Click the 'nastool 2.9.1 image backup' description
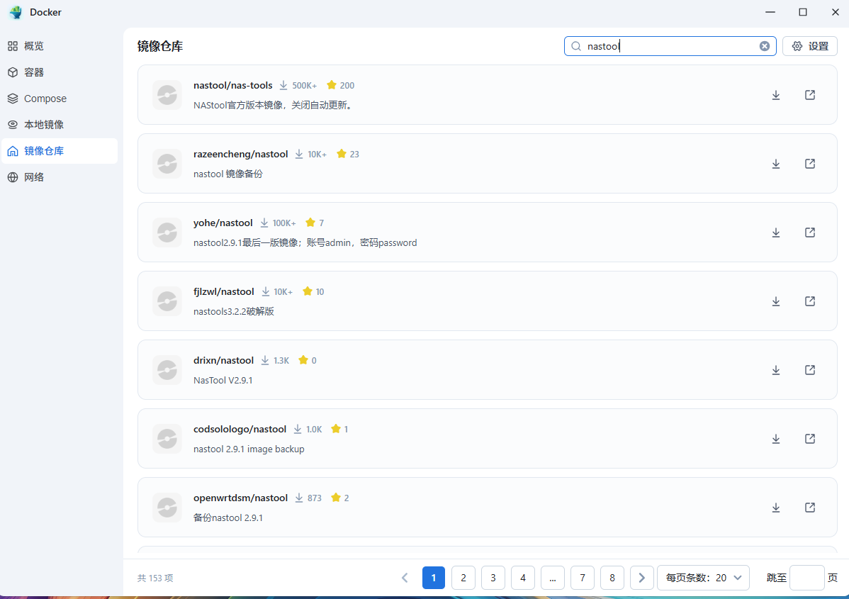This screenshot has height=599, width=849. coord(249,449)
